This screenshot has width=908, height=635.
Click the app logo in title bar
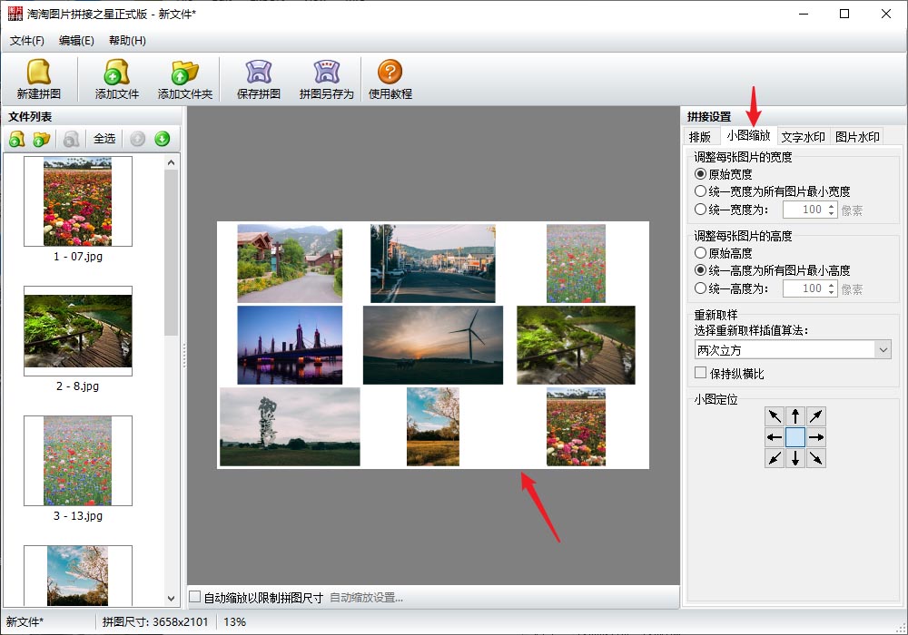(15, 14)
